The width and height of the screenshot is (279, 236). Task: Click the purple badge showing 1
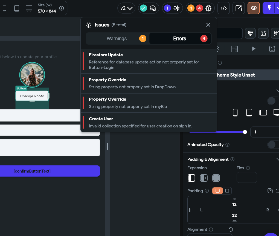click(167, 8)
